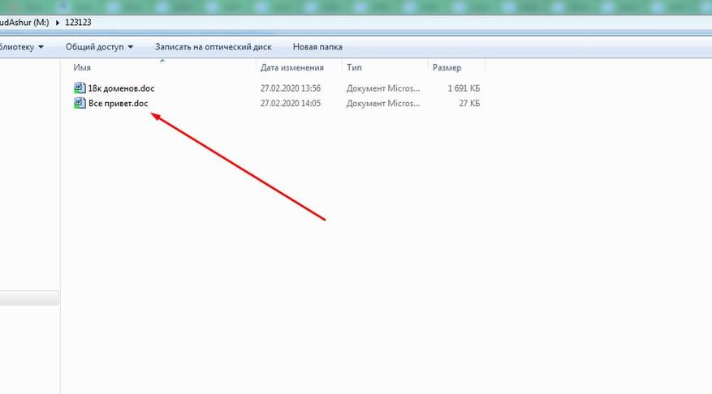Click the 123123 breadcrumb folder

[78, 22]
